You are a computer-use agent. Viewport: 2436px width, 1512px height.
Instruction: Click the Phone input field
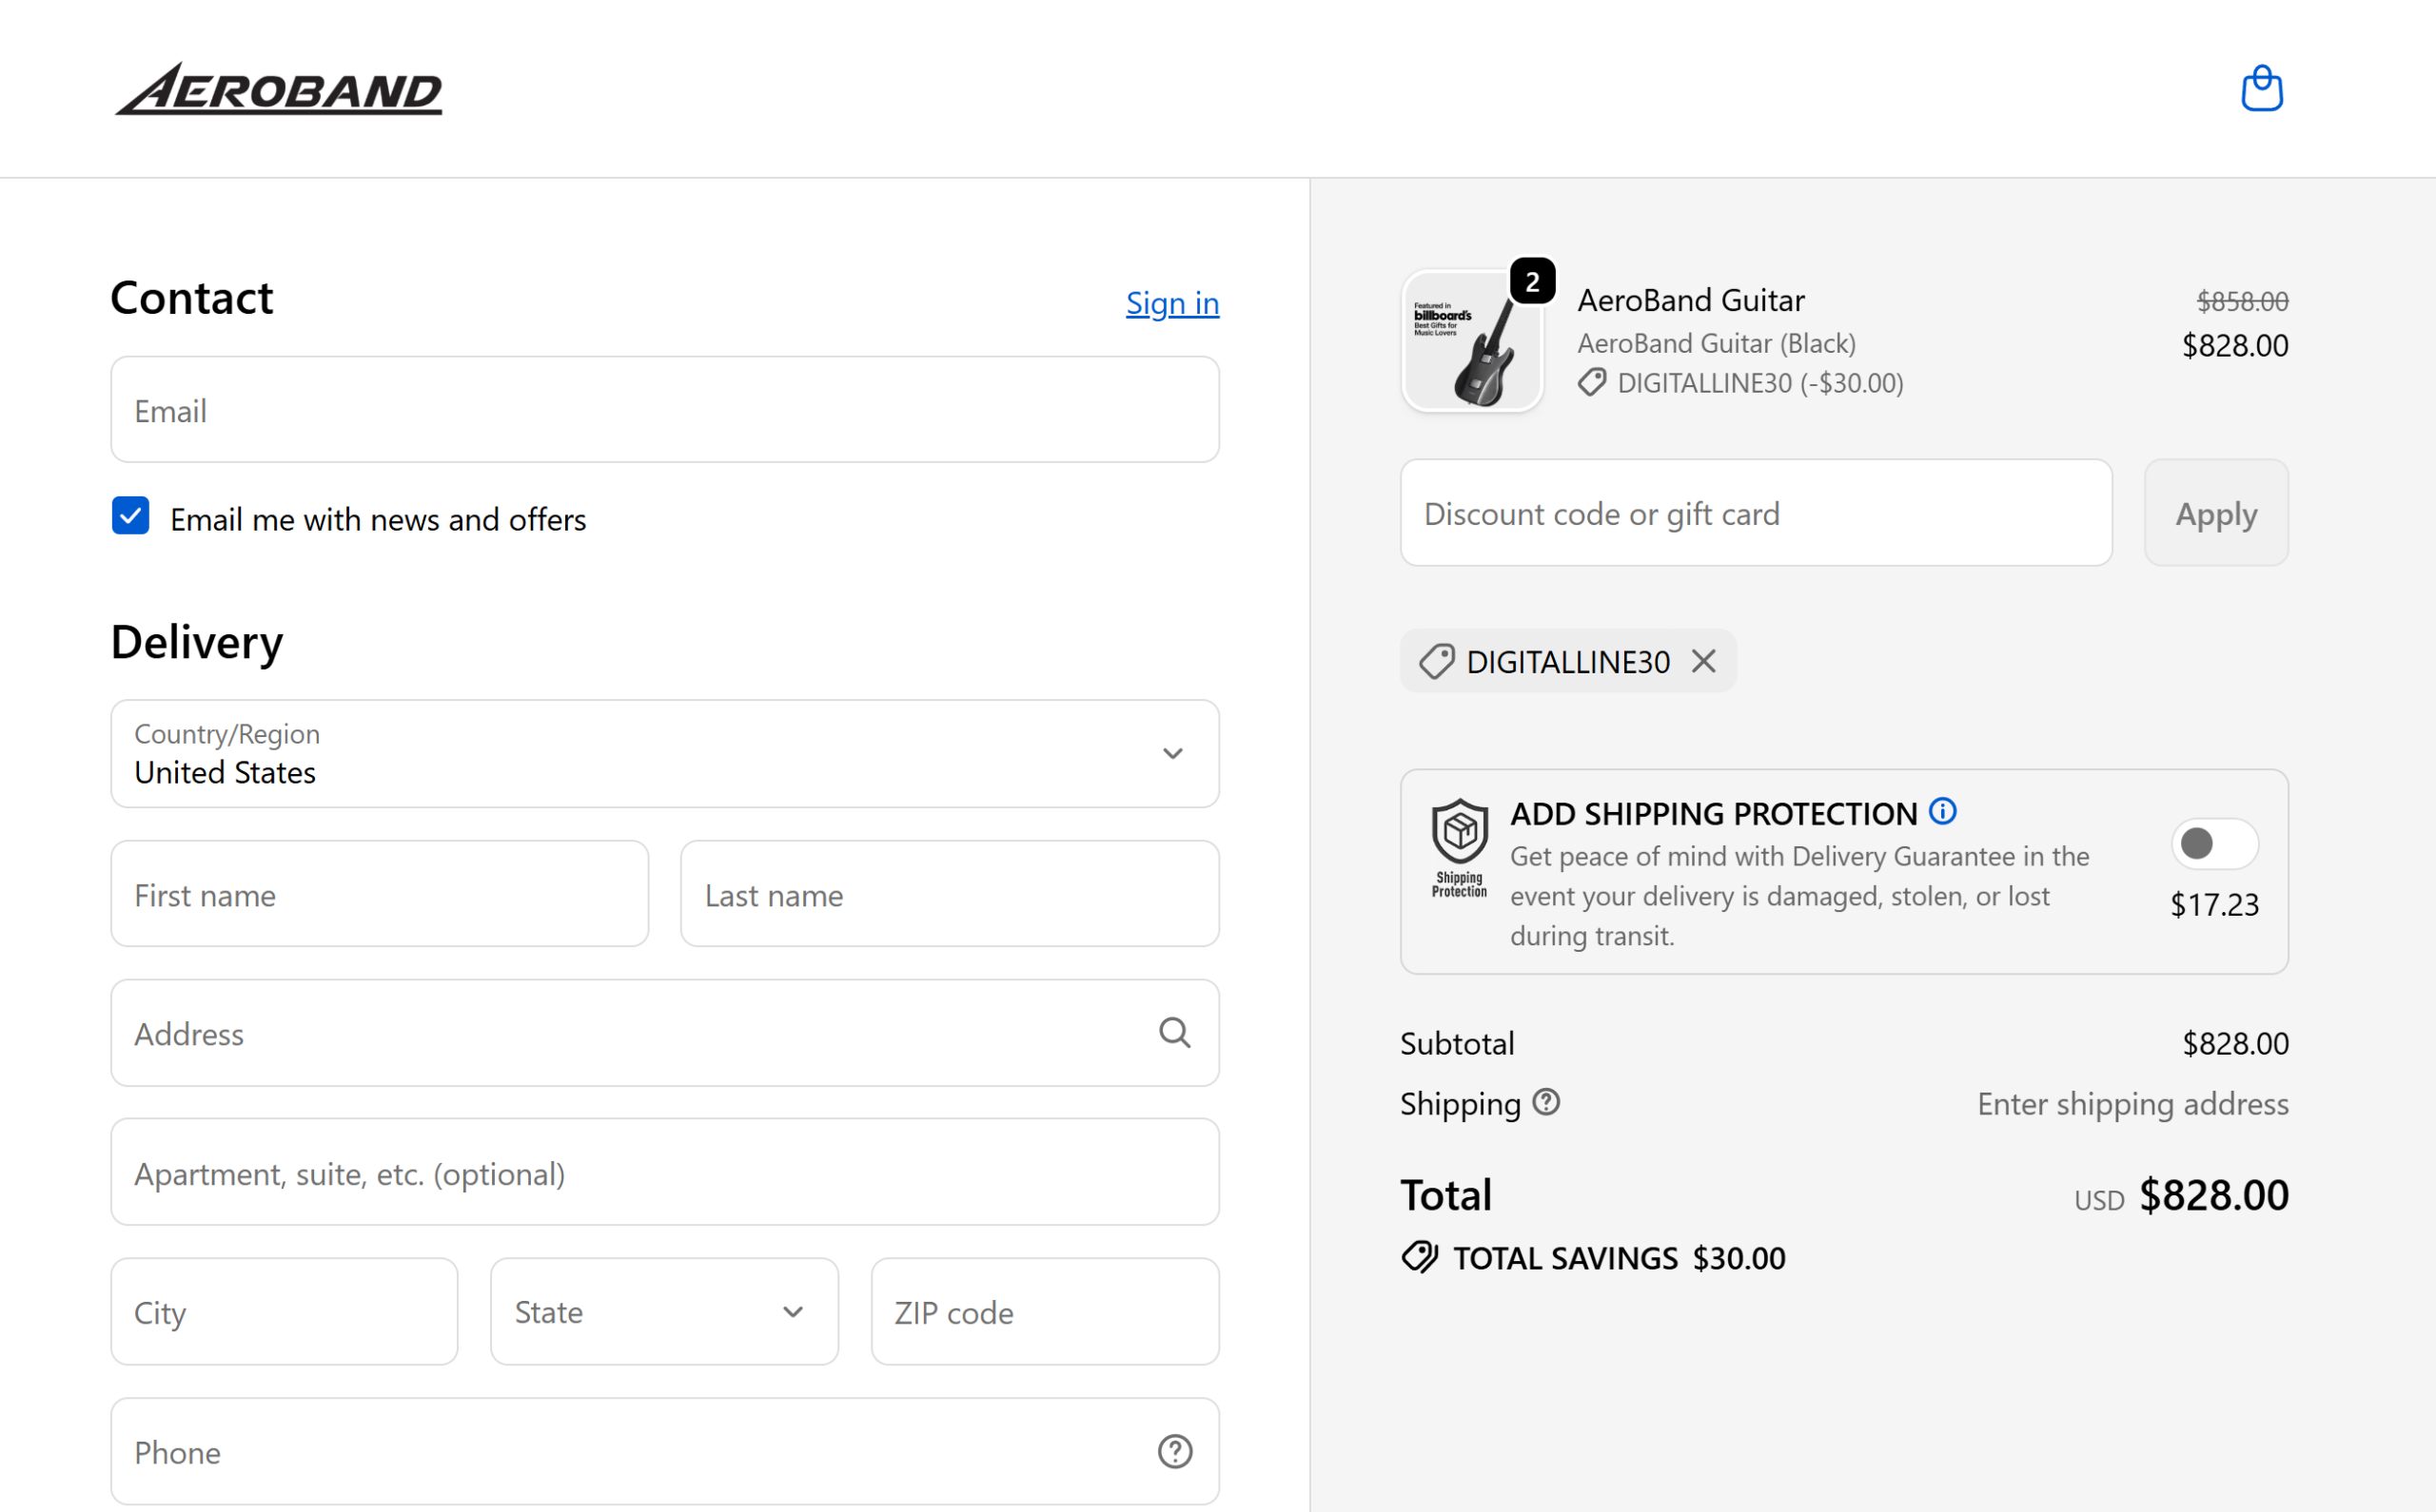[x=664, y=1451]
